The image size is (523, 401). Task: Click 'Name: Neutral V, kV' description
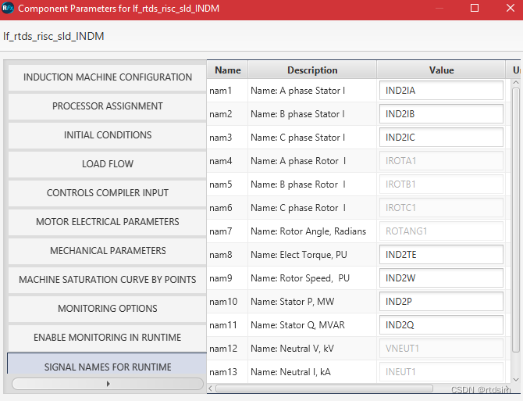pyautogui.click(x=292, y=349)
